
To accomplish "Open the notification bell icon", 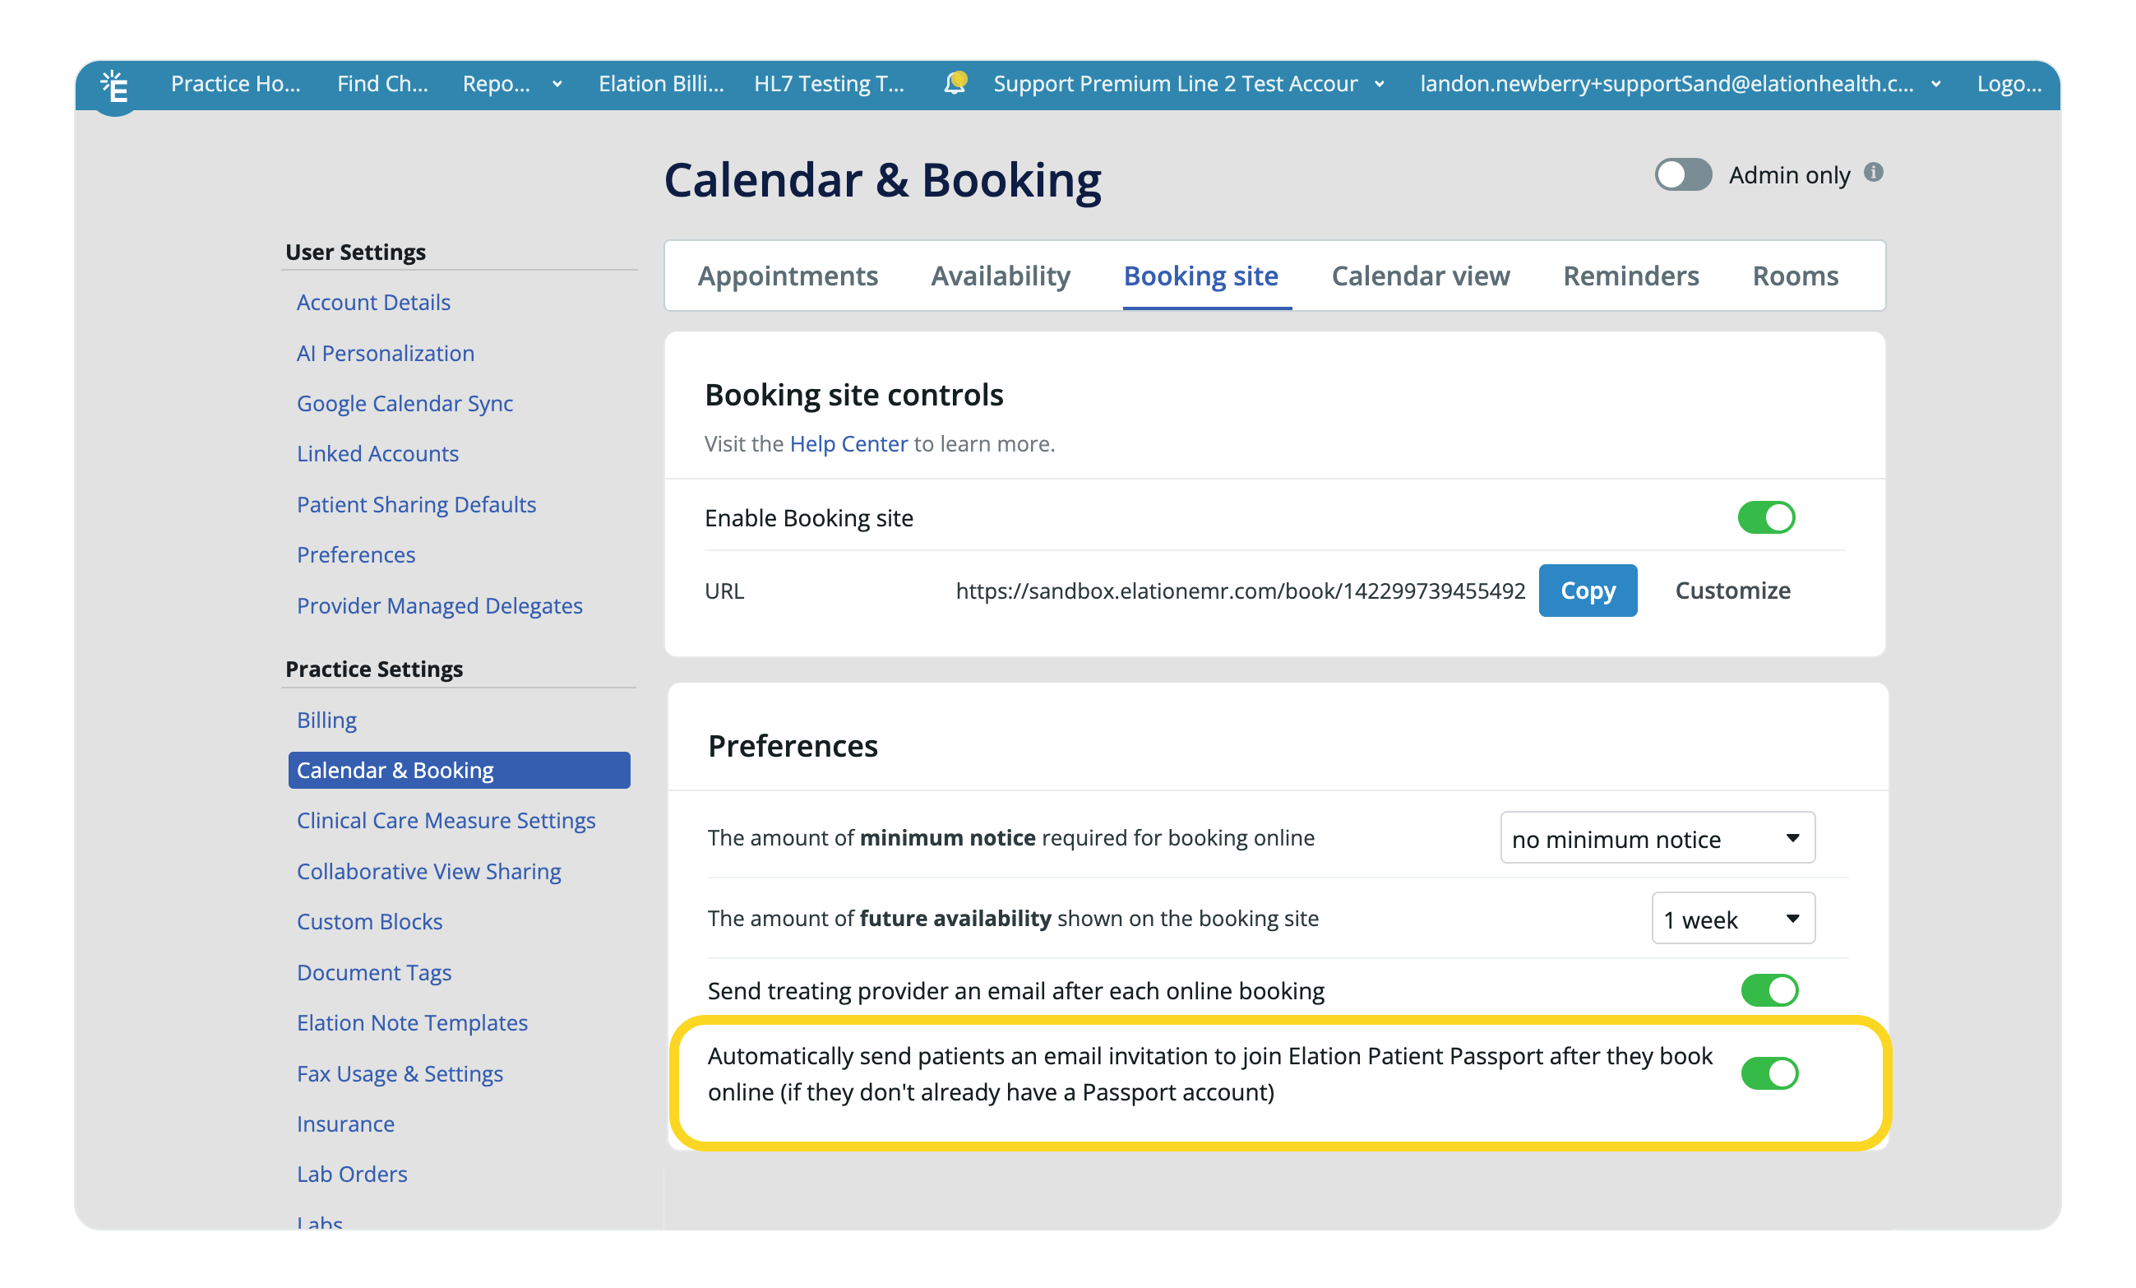I will coord(955,83).
